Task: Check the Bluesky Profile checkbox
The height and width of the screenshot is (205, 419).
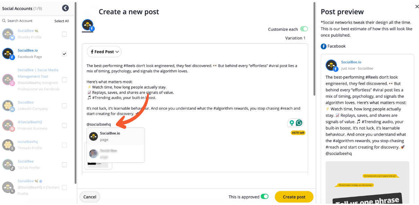Action: pos(64,34)
